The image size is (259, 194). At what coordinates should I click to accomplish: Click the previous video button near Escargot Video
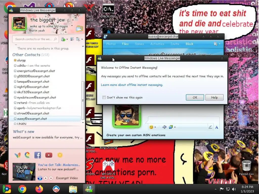coord(46,178)
